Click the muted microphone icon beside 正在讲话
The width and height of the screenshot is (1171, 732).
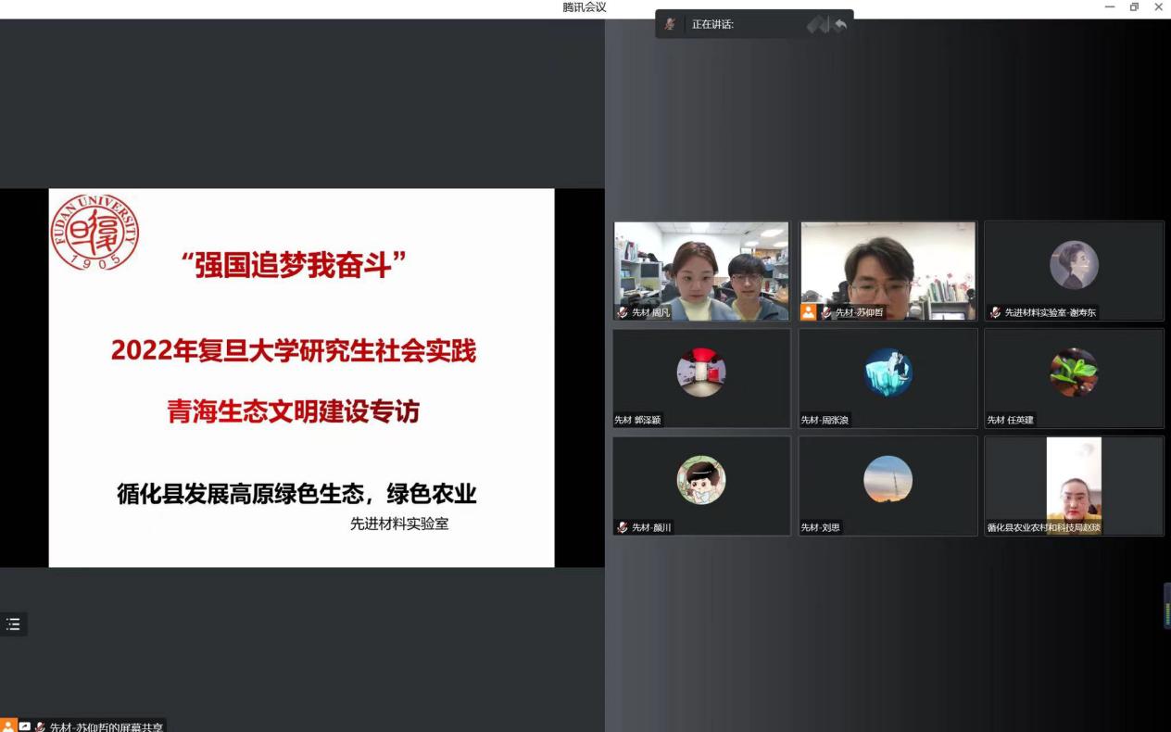670,24
